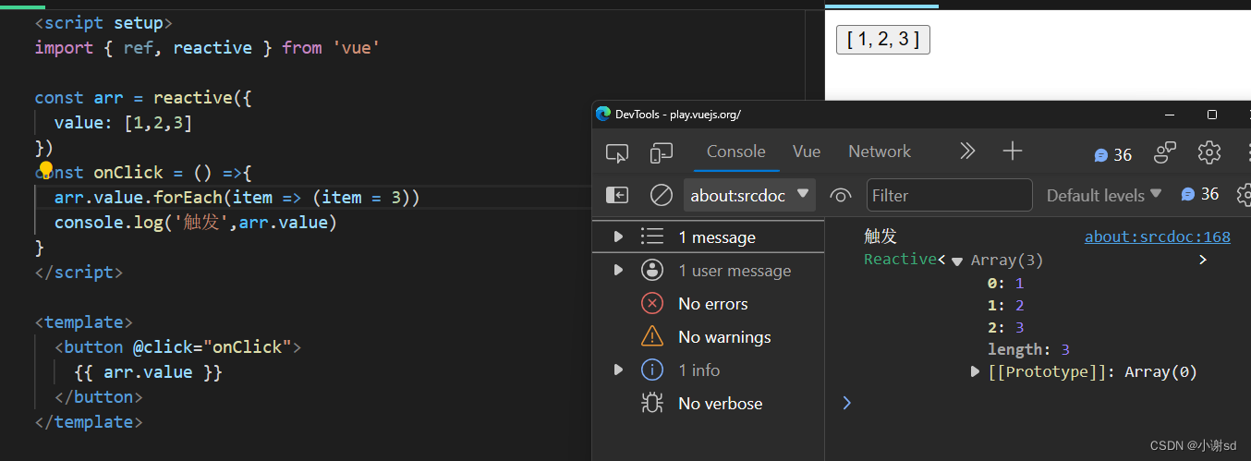This screenshot has height=461, width=1251.
Task: Open console settings gear beside Default levels
Action: [1244, 195]
